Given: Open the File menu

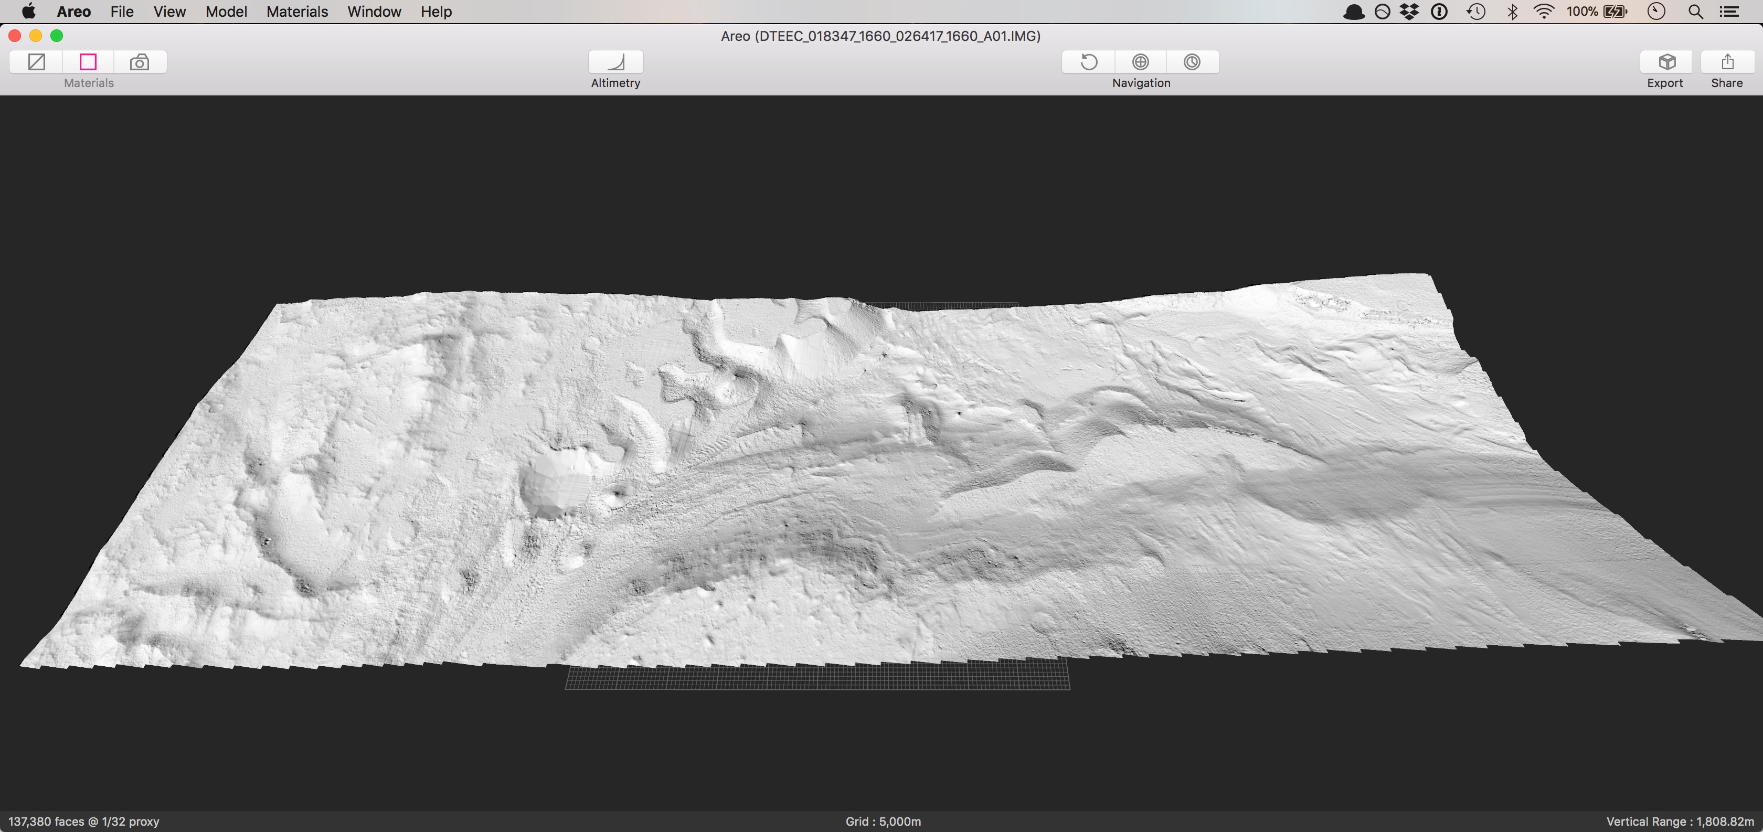Looking at the screenshot, I should point(122,12).
